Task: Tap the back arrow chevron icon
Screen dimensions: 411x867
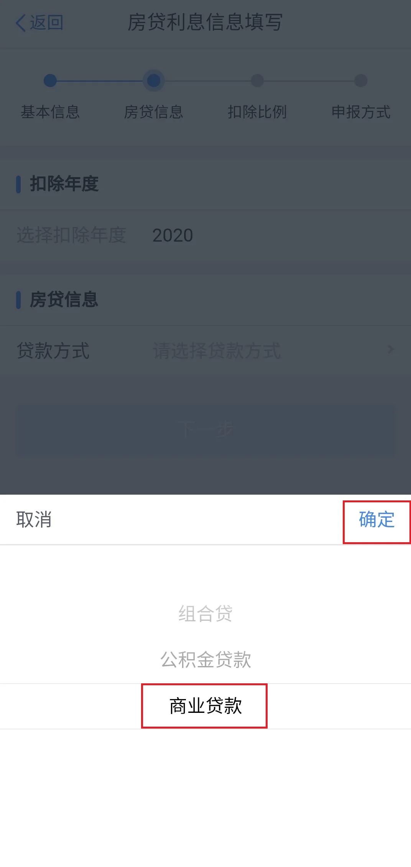Action: pyautogui.click(x=21, y=23)
